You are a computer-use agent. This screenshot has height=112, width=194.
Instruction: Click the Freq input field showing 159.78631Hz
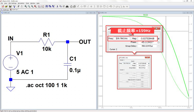tap(122, 39)
